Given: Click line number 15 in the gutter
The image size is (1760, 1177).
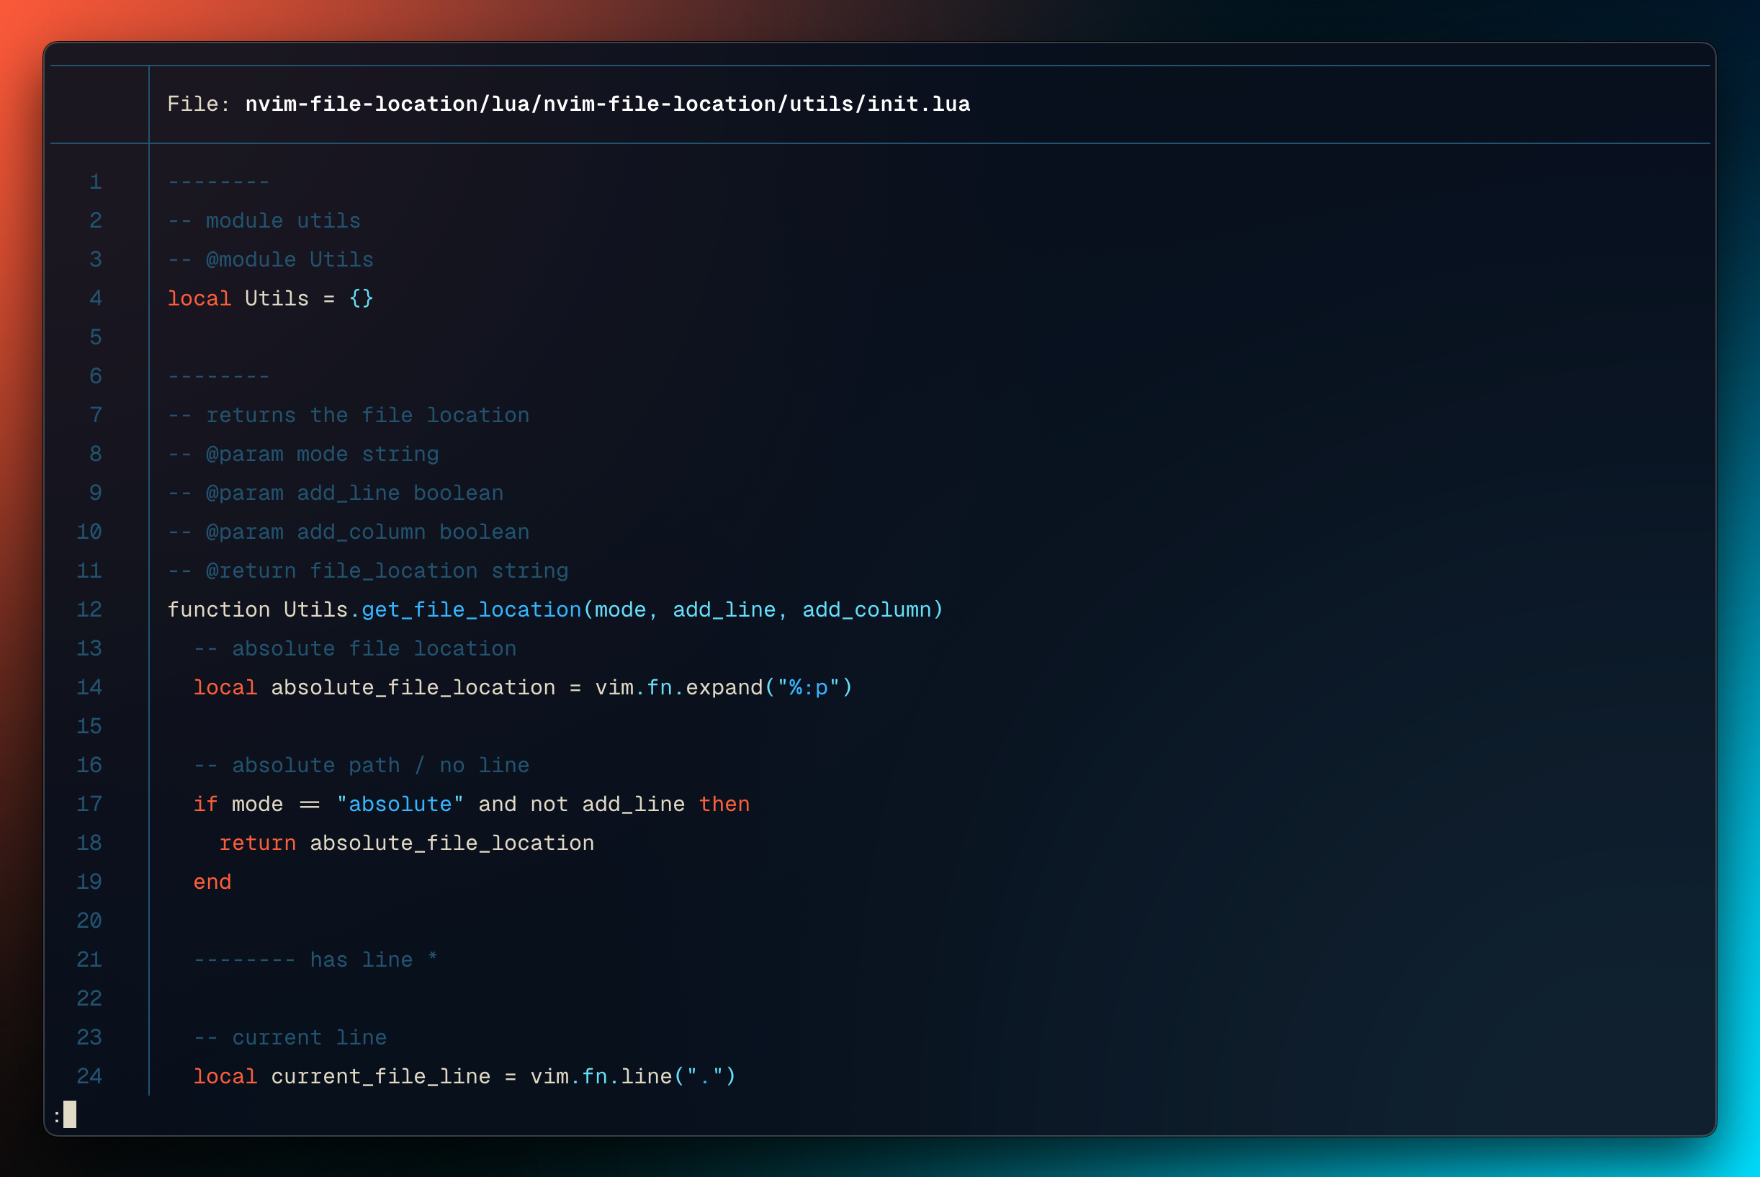Looking at the screenshot, I should pos(89,727).
